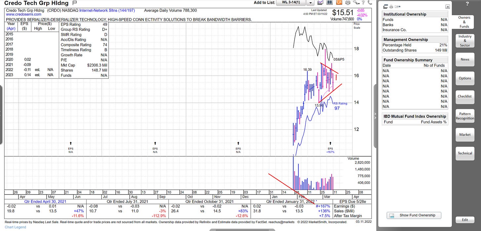Open the WL 3-14(1) list selector

[290, 3]
